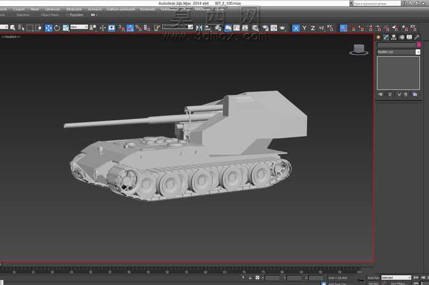Image resolution: width=429 pixels, height=285 pixels.
Task: Open Schematic View icon
Action: pos(245,28)
